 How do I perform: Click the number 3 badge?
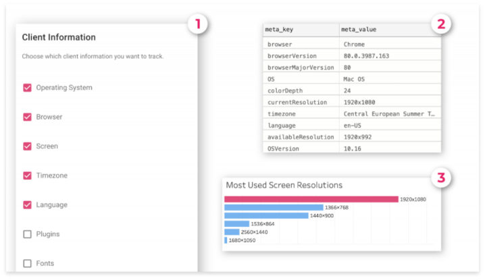[441, 178]
